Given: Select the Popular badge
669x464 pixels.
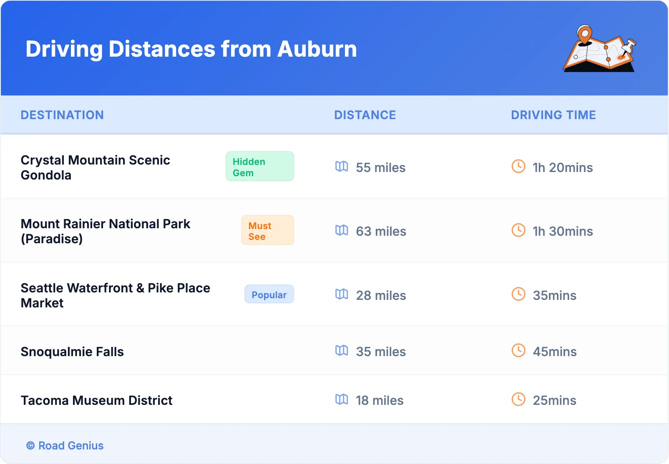Looking at the screenshot, I should pos(269,294).
